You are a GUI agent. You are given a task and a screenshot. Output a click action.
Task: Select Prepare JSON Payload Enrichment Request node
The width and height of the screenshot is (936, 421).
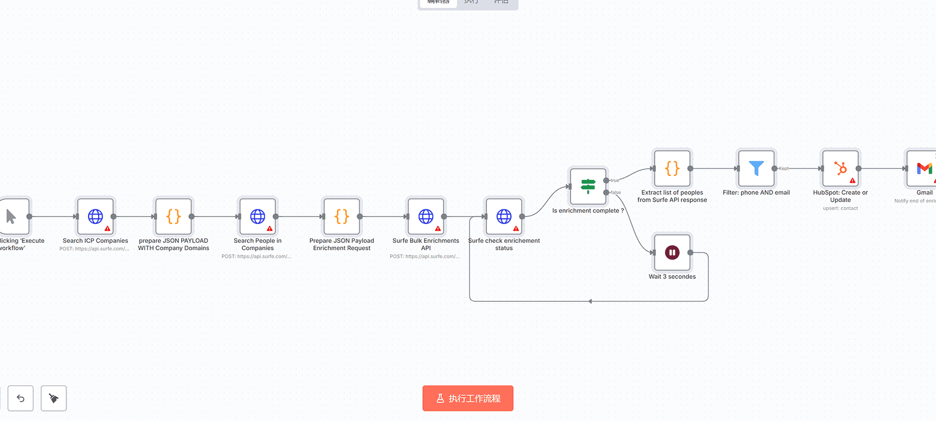[342, 217]
